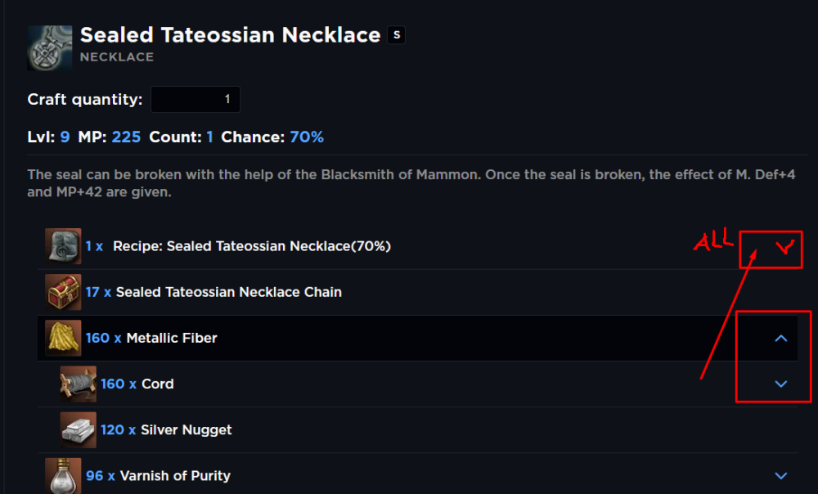The height and width of the screenshot is (494, 818).
Task: Click the Craft quantity input field
Action: 196,100
